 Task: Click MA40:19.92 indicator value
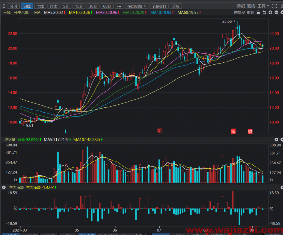[x=162, y=12]
